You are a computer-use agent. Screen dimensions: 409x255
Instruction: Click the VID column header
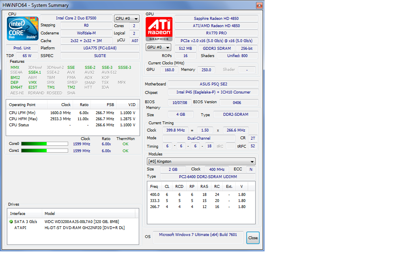click(x=127, y=104)
